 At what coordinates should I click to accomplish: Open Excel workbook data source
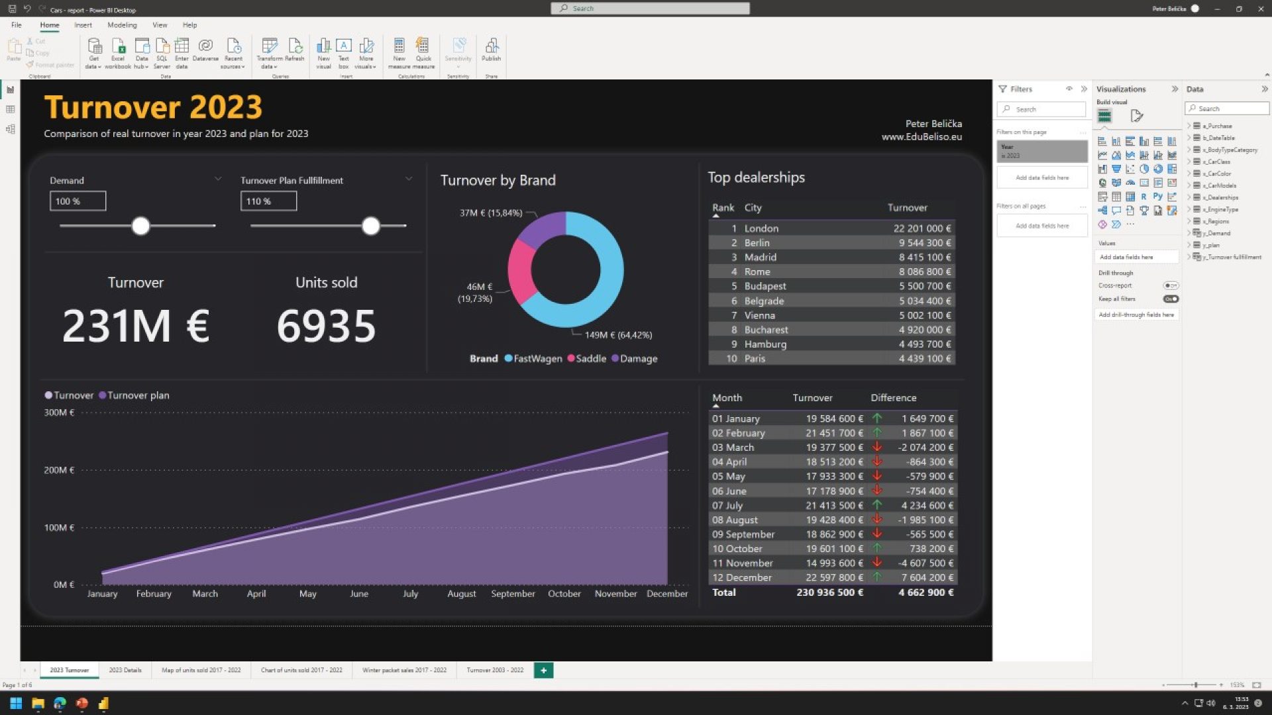click(x=118, y=53)
